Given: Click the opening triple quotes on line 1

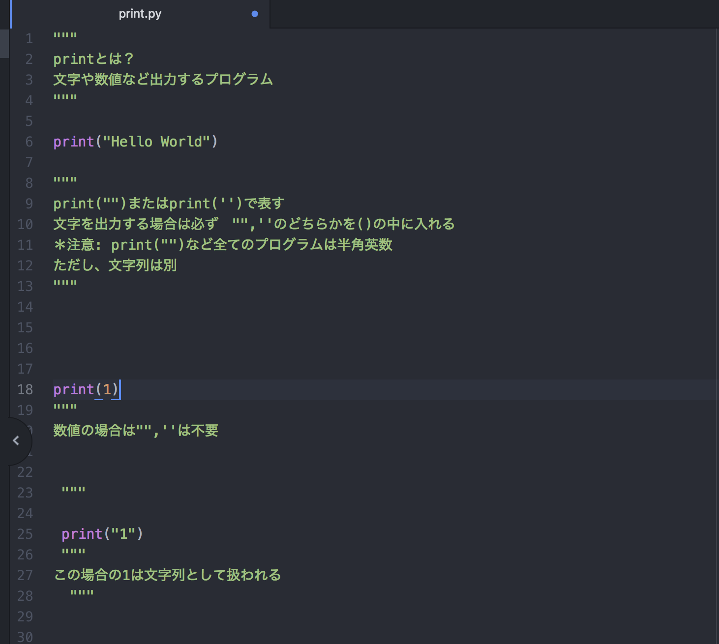Looking at the screenshot, I should (65, 36).
